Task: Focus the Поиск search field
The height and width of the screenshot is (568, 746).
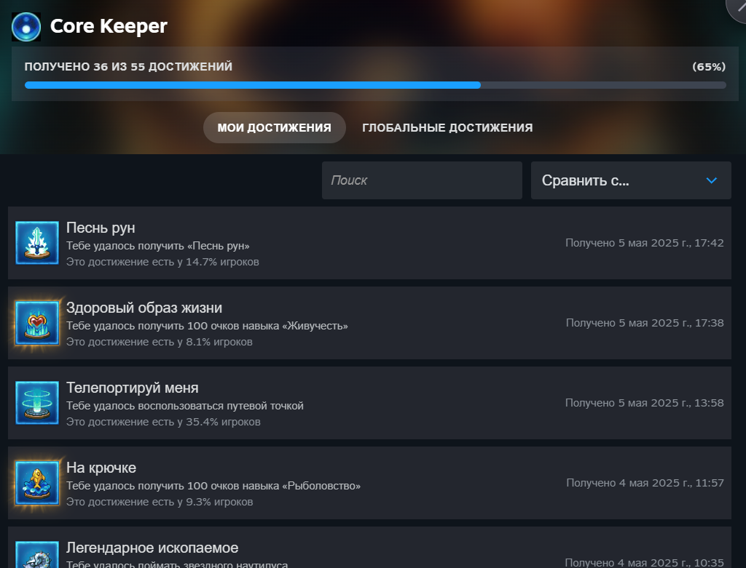Action: click(422, 180)
